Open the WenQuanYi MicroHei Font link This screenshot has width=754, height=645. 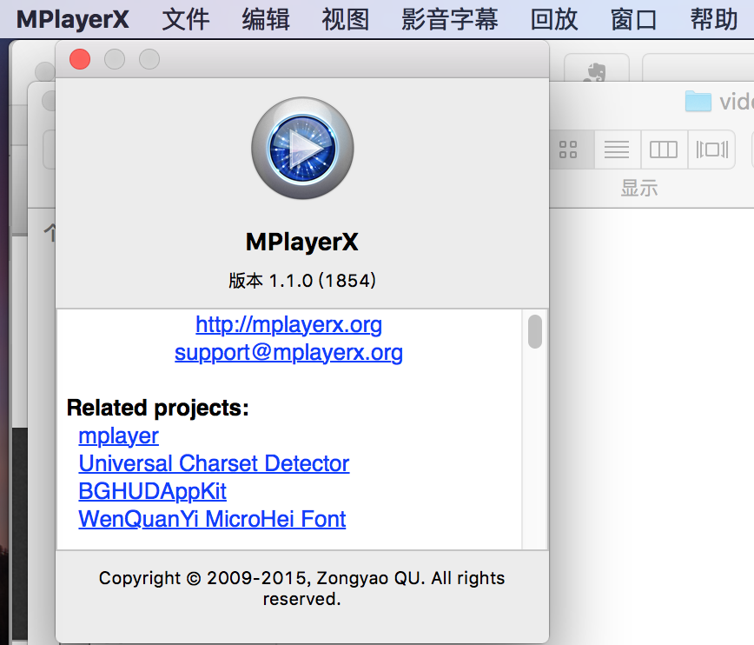212,519
